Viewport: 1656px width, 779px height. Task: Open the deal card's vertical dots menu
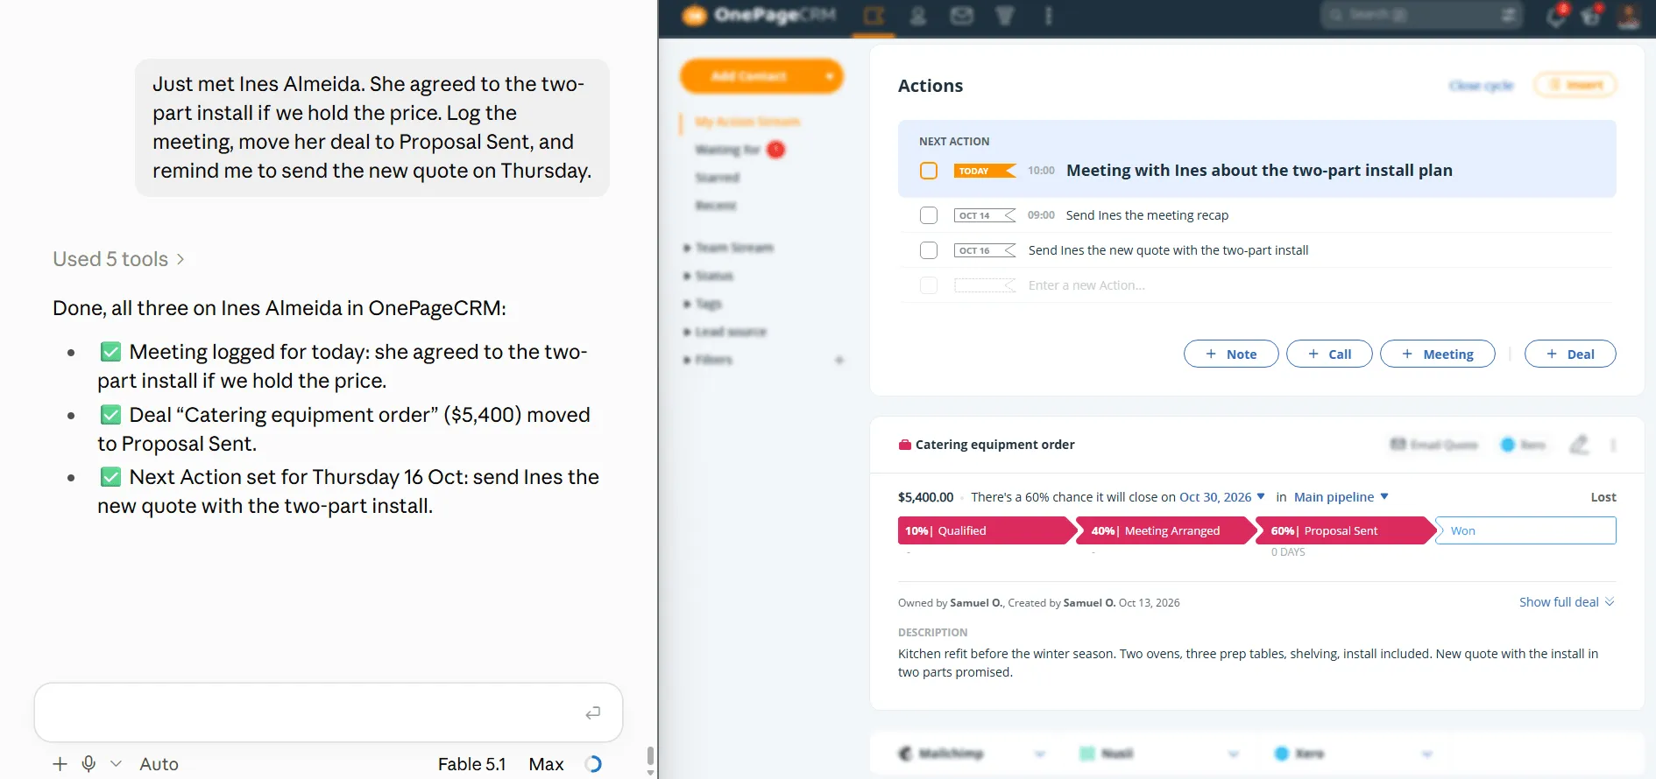tap(1613, 445)
